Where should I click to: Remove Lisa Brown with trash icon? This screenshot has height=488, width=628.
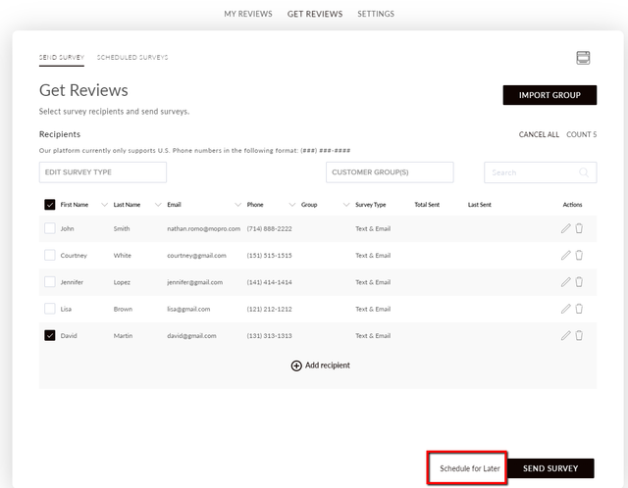pos(579,309)
